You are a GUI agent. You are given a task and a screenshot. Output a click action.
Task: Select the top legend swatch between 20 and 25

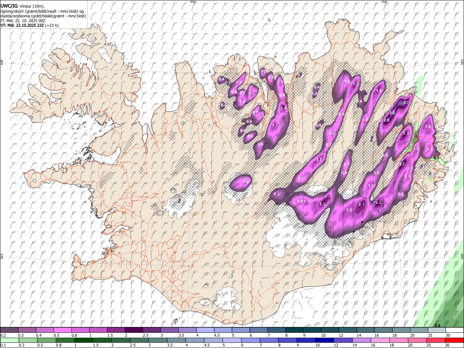[x=419, y=330]
